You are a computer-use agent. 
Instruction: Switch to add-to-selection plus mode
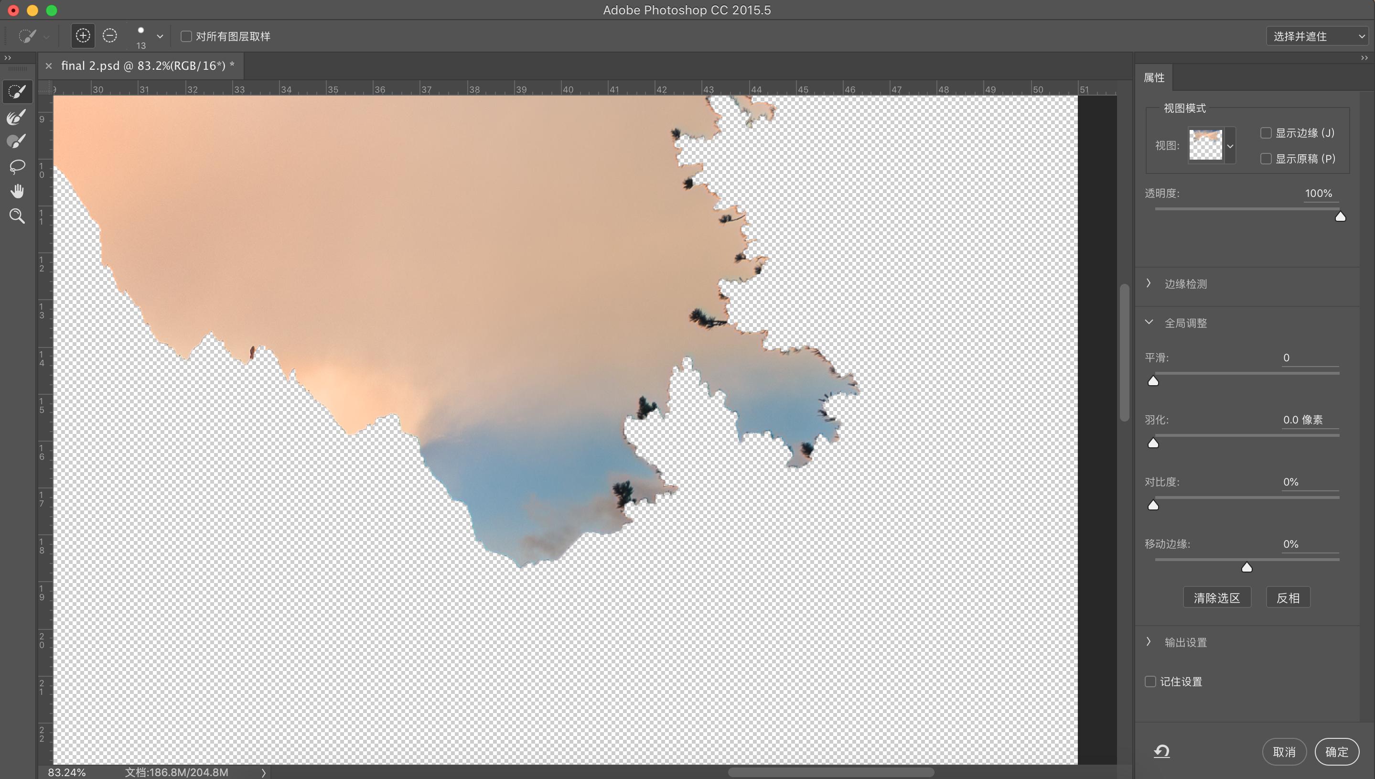[x=83, y=36]
